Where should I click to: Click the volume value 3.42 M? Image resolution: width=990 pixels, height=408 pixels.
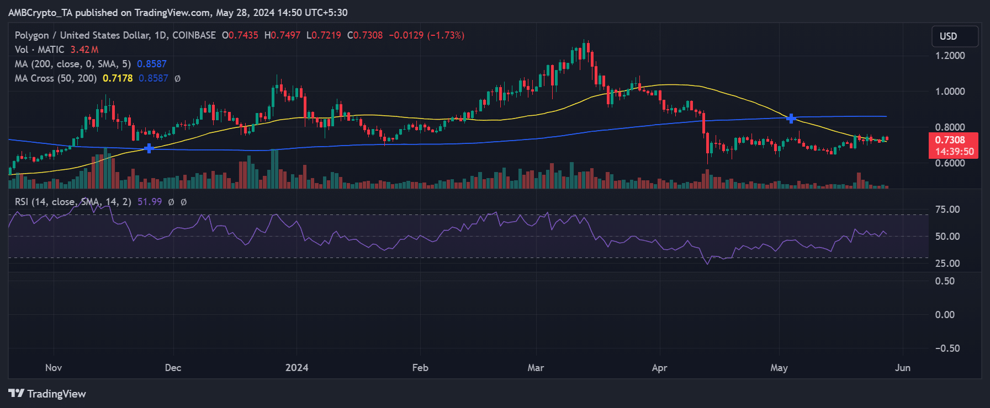click(x=84, y=50)
